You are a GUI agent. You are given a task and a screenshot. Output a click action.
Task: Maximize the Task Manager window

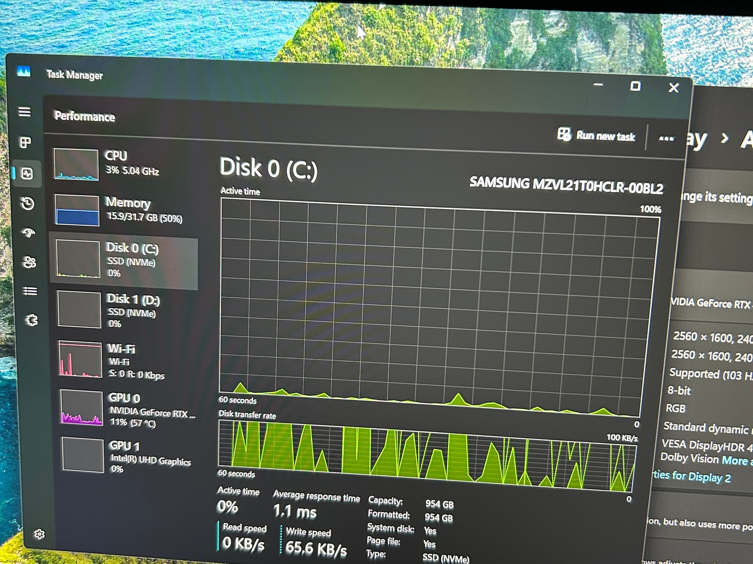[635, 86]
